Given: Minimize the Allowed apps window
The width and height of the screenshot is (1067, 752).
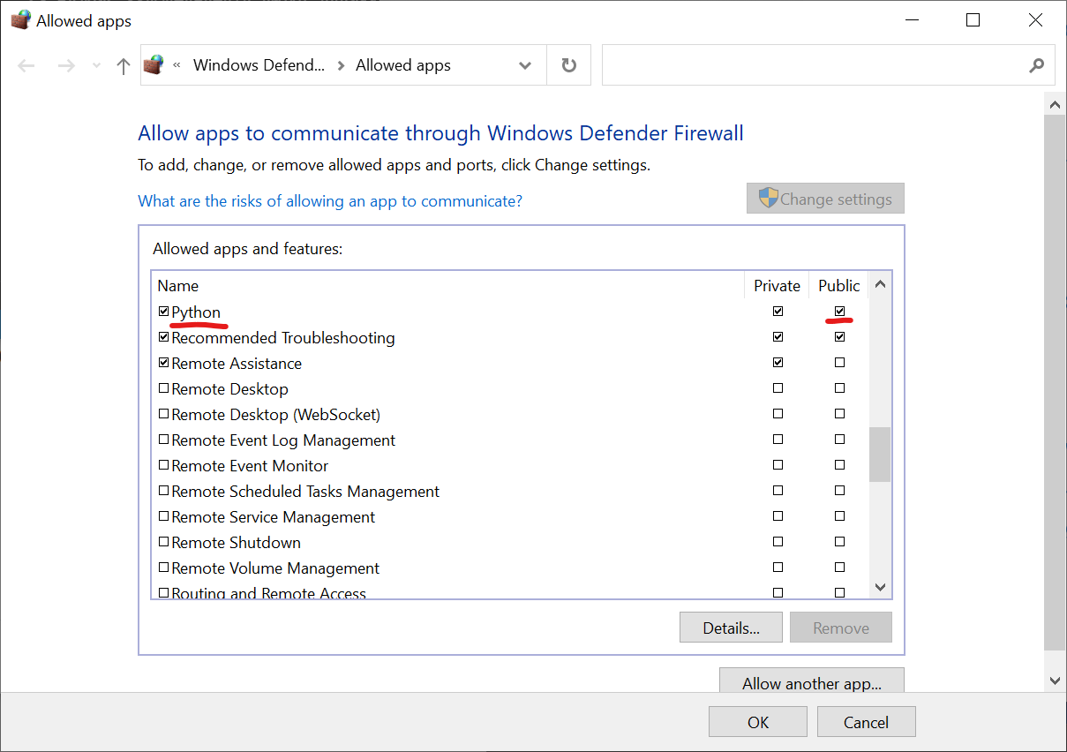Looking at the screenshot, I should 911,20.
